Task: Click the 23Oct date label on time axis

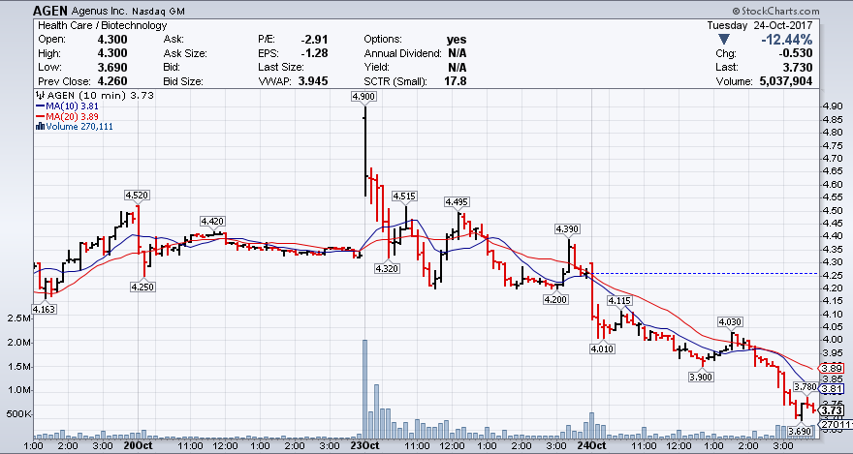Action: point(363,445)
